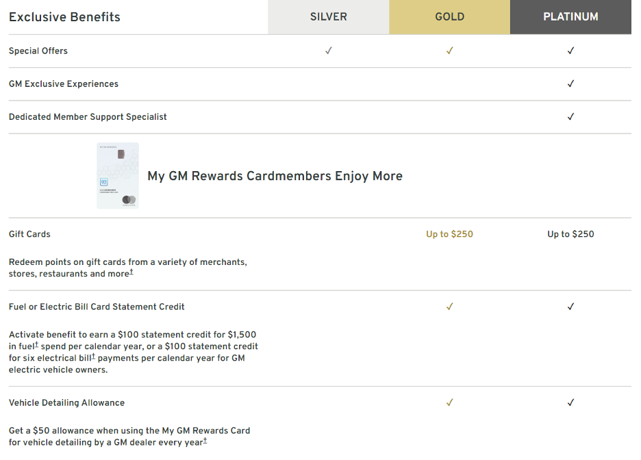This screenshot has height=460, width=641.
Task: Open footnote link after 'restaurants and more'
Action: (x=131, y=272)
